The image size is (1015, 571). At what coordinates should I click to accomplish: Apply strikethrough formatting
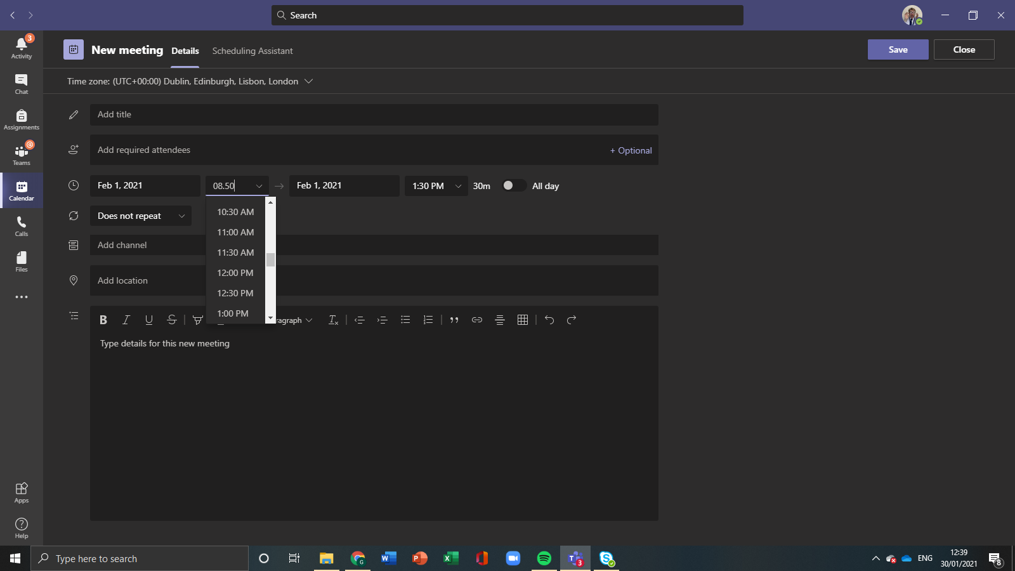(x=172, y=320)
